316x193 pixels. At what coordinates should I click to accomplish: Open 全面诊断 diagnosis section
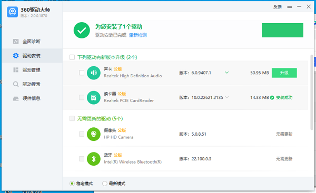tap(32, 42)
